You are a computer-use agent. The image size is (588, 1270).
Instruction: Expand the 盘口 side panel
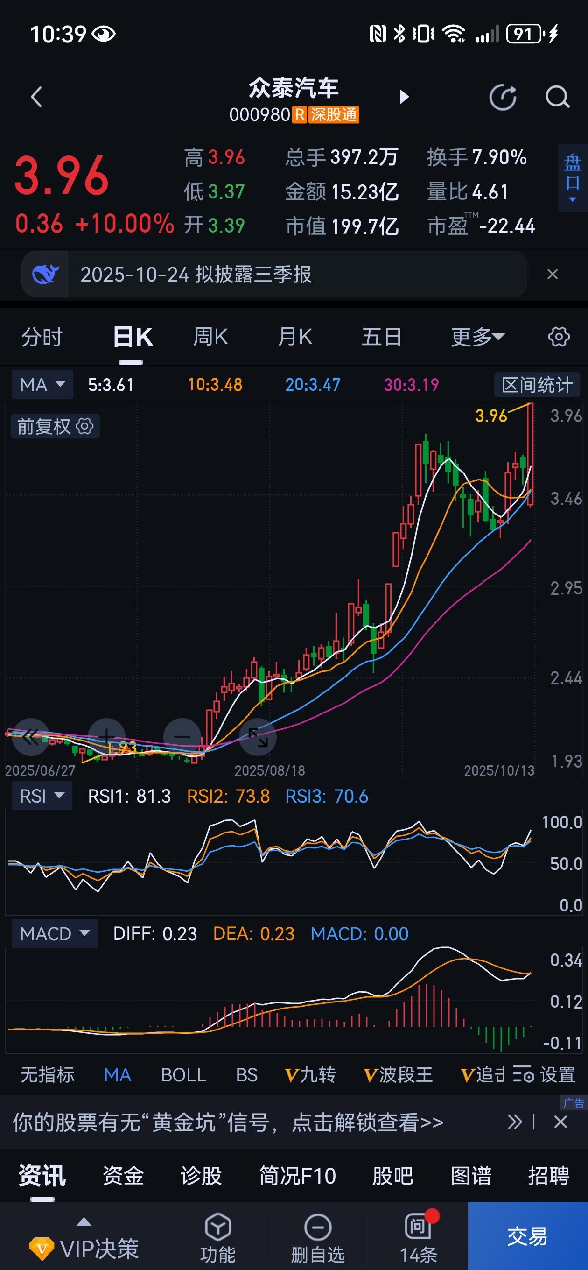click(x=573, y=178)
